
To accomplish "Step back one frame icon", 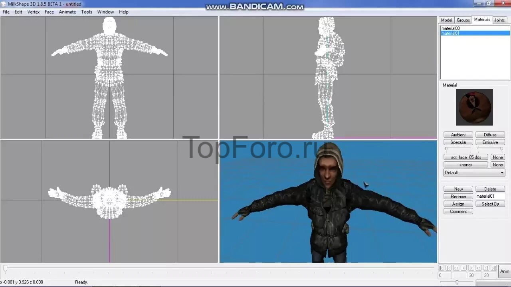I will pyautogui.click(x=463, y=268).
